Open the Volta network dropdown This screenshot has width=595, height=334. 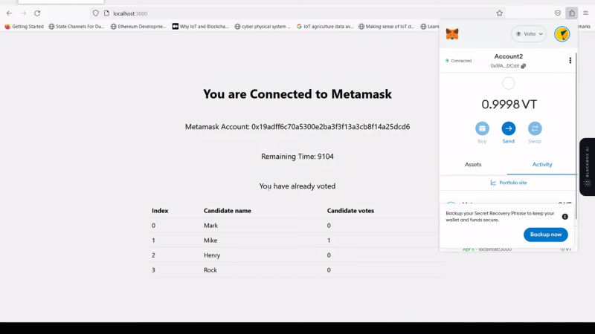pos(529,34)
